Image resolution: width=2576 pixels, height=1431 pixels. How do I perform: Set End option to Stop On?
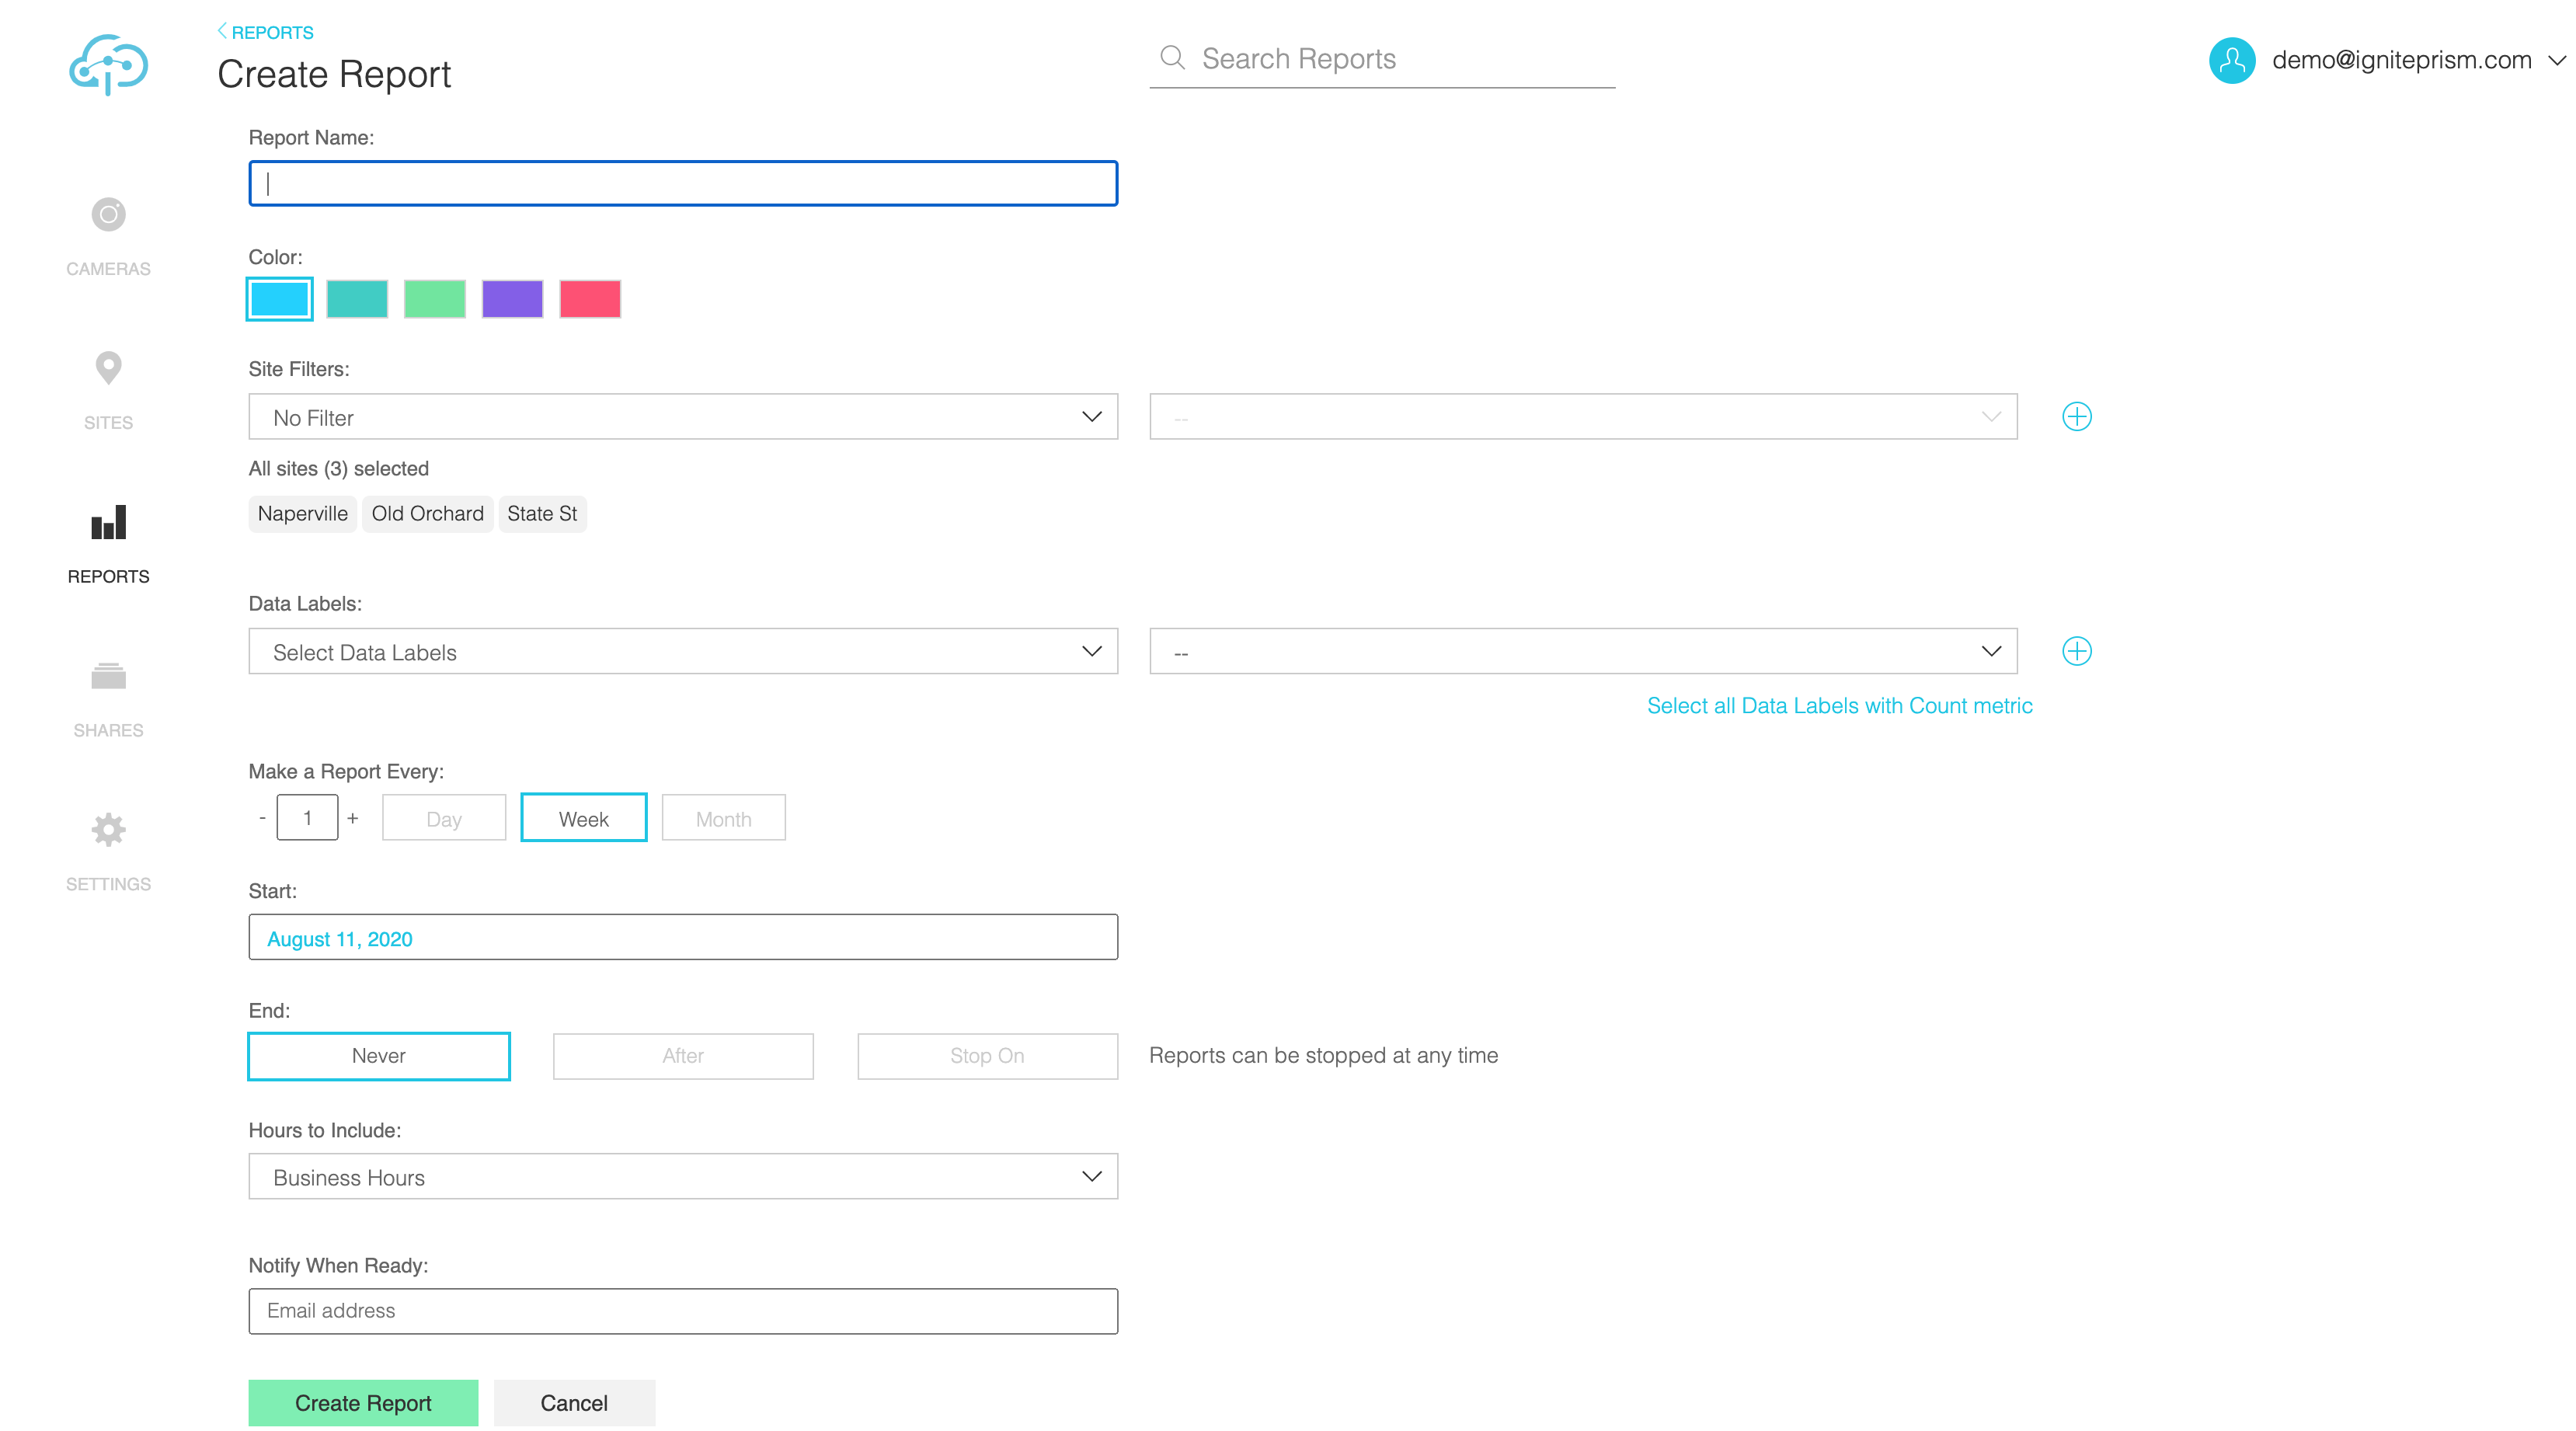tap(987, 1056)
